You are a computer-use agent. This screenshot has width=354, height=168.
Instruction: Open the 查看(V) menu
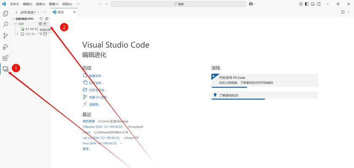54,4
